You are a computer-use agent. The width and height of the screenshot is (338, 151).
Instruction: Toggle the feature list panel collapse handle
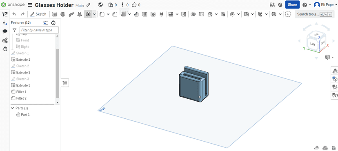65,83
